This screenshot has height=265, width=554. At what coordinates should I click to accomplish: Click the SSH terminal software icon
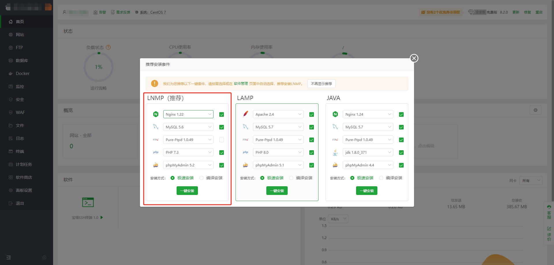tap(88, 202)
